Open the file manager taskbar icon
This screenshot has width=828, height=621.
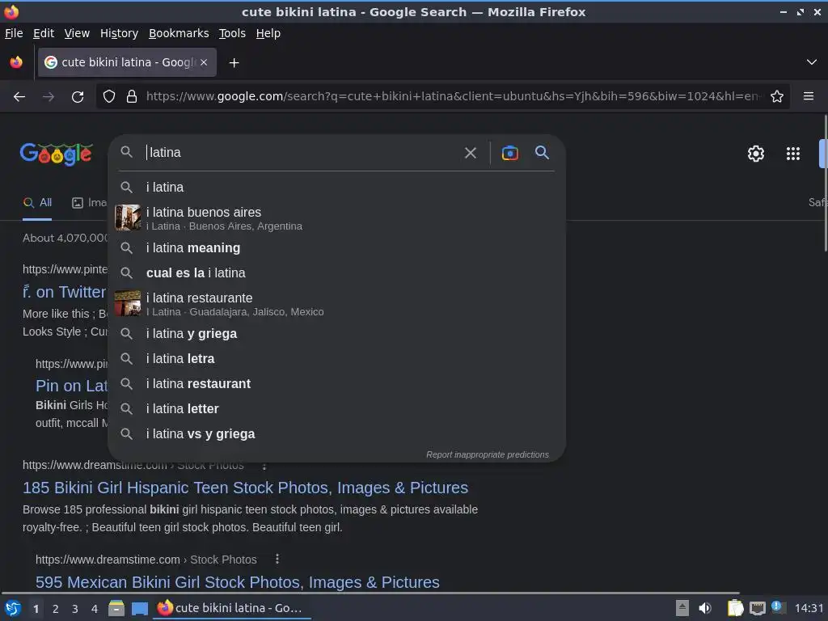click(x=116, y=608)
